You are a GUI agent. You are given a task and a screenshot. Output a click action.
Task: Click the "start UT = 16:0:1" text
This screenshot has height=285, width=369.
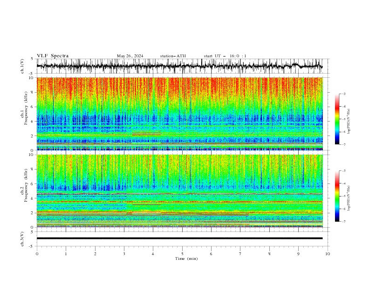click(225, 56)
